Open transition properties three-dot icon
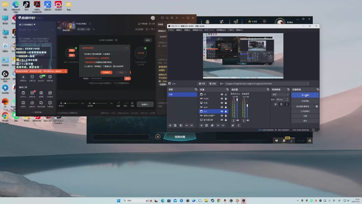Viewport: 362px width, 204px height. 287,104
